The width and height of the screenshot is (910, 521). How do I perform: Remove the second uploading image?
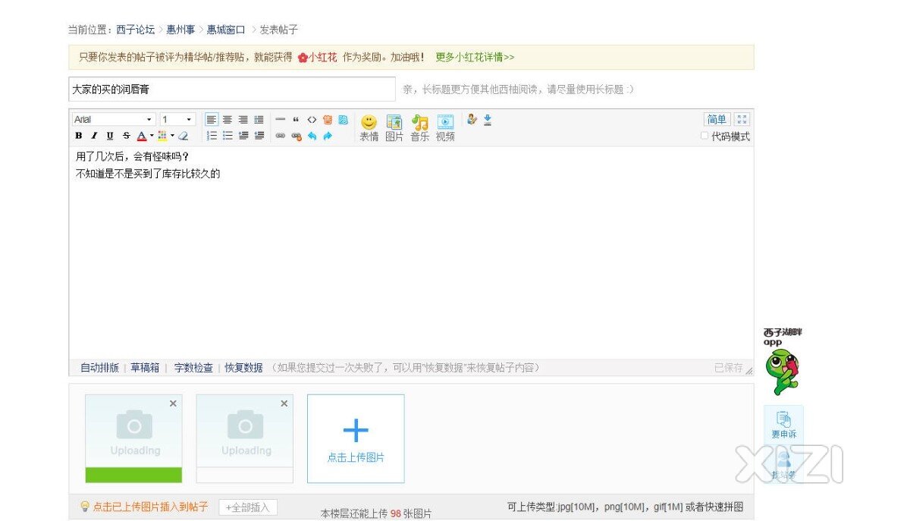coord(284,403)
